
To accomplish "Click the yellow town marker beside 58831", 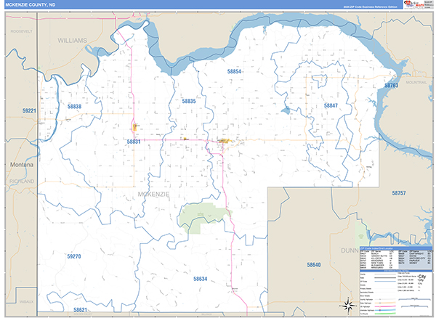I will click(x=135, y=128).
